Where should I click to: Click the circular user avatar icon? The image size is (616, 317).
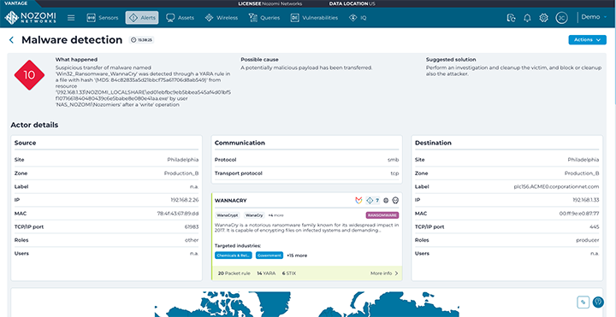561,18
